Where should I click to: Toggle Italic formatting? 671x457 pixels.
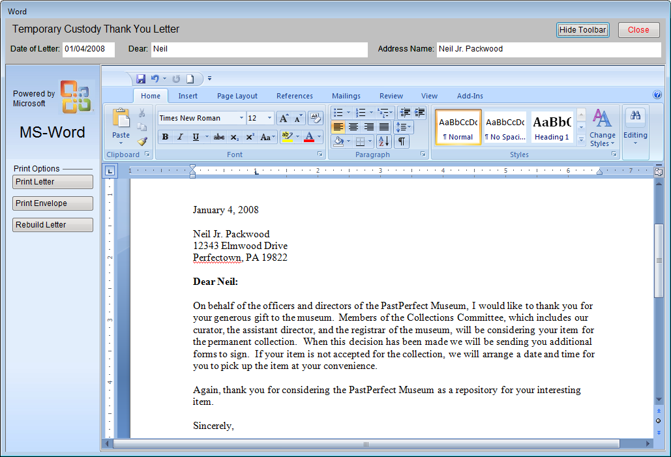point(180,137)
